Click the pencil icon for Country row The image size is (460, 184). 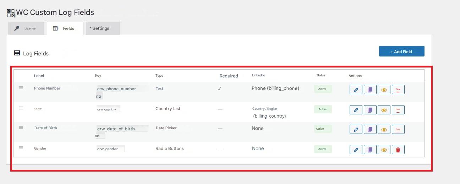pos(356,110)
